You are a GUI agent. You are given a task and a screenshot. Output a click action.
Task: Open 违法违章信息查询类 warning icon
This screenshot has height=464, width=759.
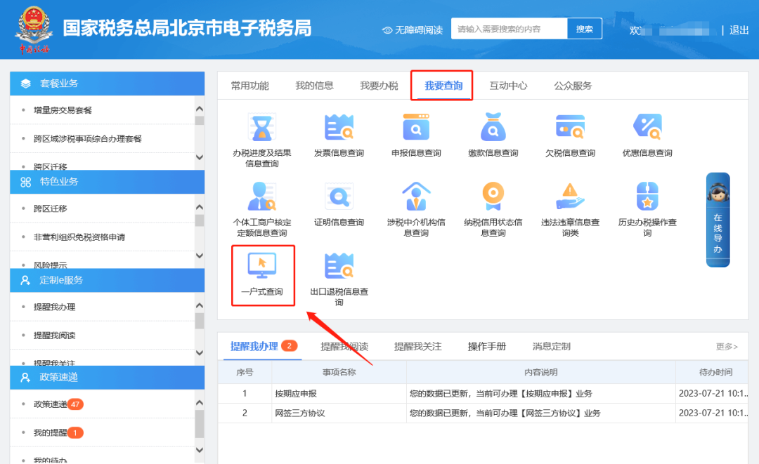(x=570, y=197)
